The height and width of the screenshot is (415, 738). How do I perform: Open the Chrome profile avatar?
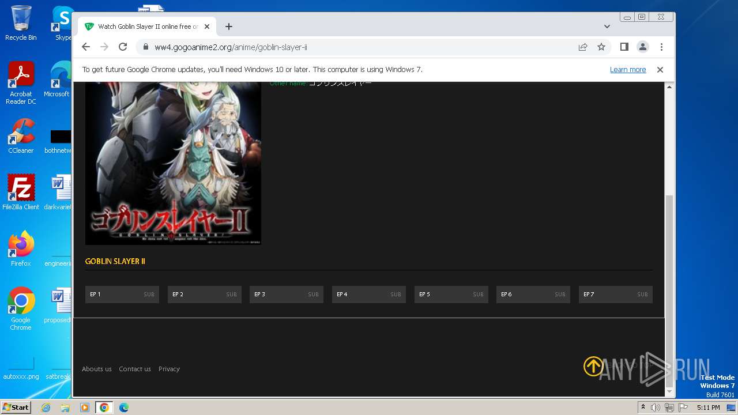pyautogui.click(x=643, y=47)
